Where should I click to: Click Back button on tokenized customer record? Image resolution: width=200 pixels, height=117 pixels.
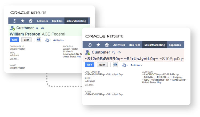point(102,65)
